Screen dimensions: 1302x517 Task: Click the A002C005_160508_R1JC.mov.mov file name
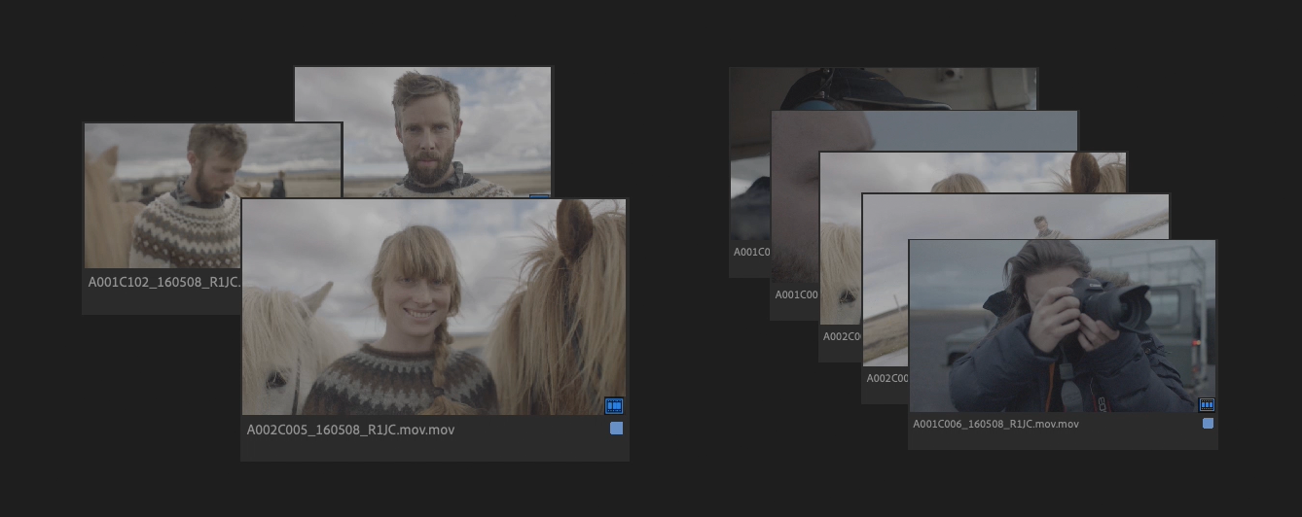tap(350, 430)
